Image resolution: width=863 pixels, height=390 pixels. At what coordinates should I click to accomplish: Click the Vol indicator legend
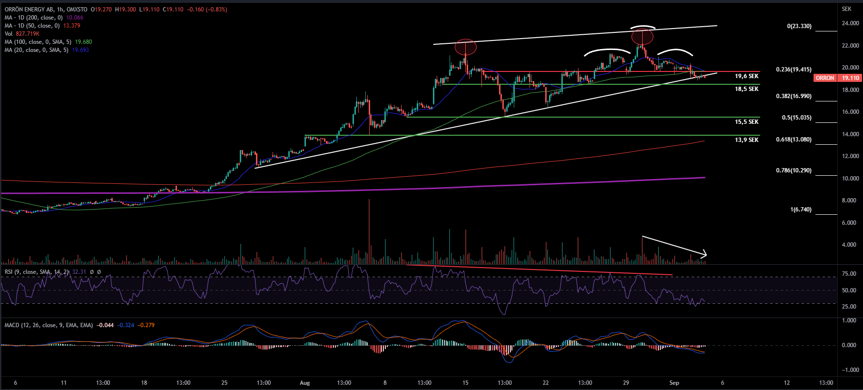tap(9, 34)
